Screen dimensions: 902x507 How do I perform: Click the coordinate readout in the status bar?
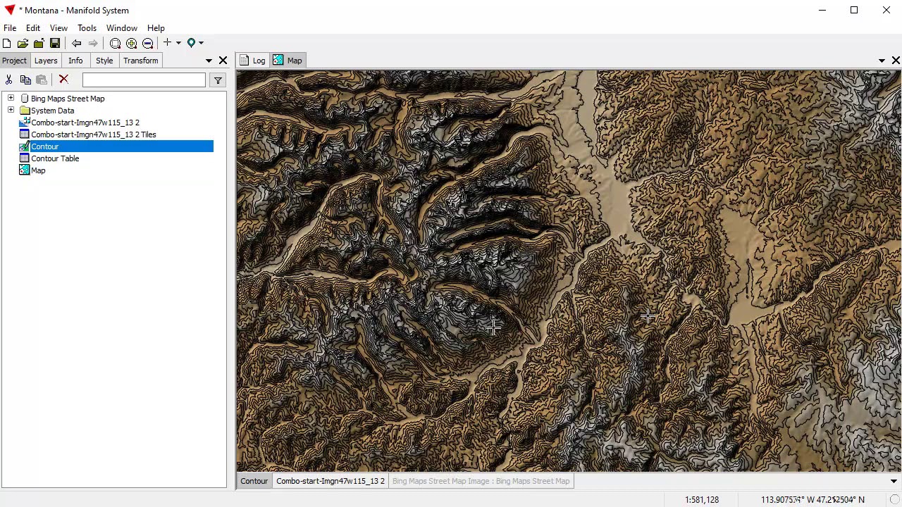pos(813,499)
